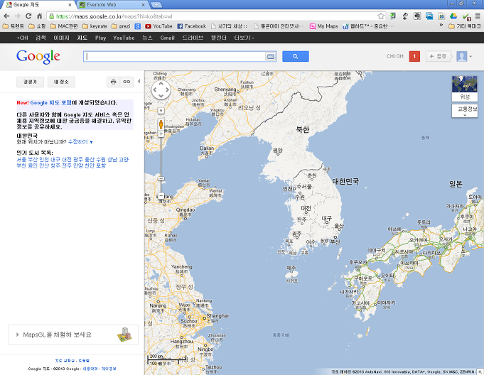Open the YouTube bookmark
Viewport: 484px width, 375px height.
[158, 26]
